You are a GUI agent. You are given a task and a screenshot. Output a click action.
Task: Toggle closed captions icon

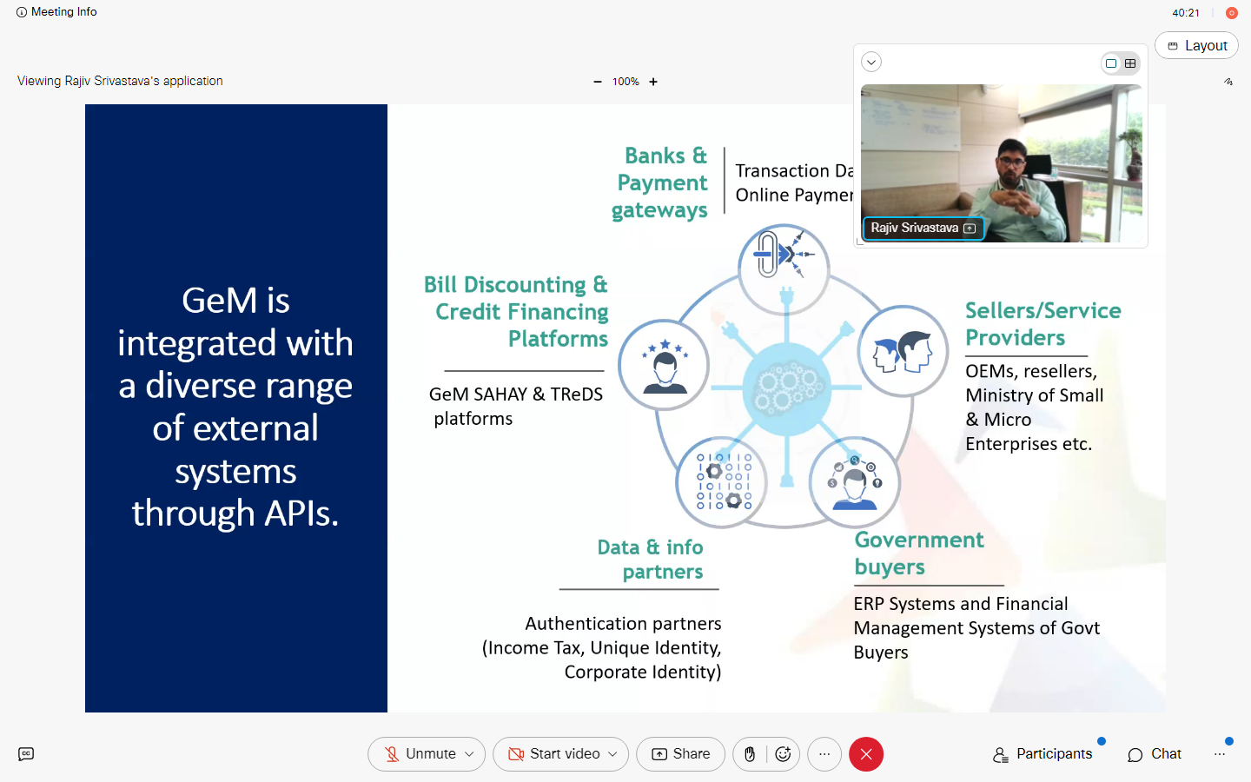point(26,754)
